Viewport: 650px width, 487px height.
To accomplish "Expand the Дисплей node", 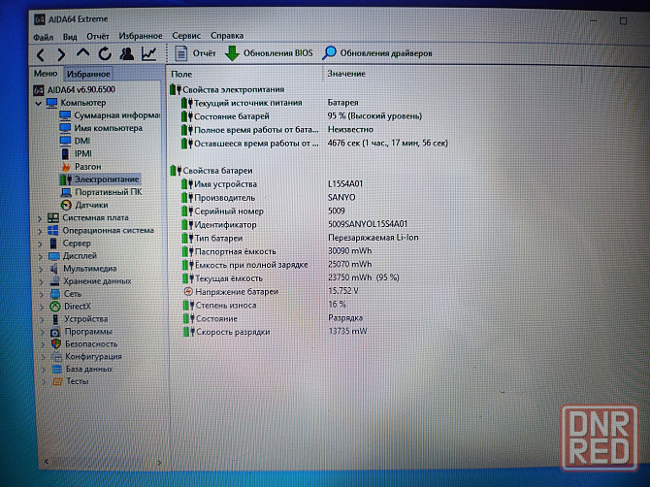I will (x=41, y=256).
